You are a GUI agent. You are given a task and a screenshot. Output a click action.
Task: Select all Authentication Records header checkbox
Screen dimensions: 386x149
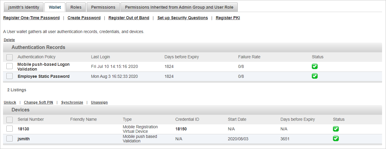pos(10,57)
